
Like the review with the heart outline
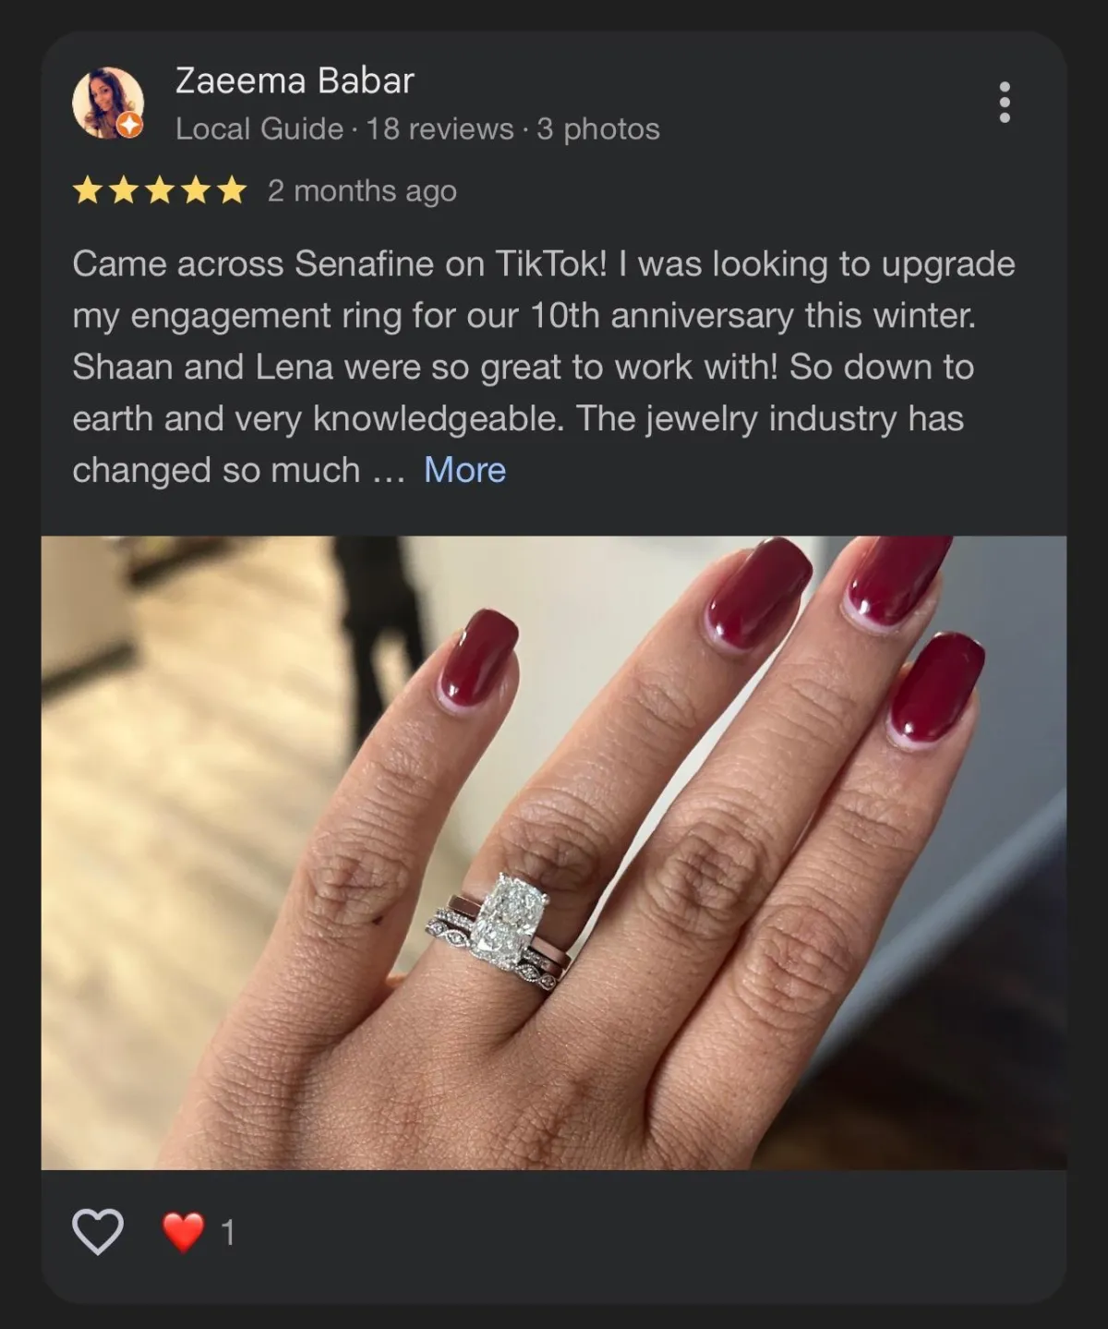pyautogui.click(x=98, y=1231)
